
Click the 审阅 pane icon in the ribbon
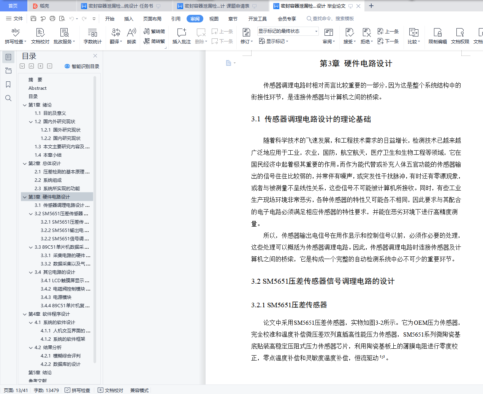328,33
